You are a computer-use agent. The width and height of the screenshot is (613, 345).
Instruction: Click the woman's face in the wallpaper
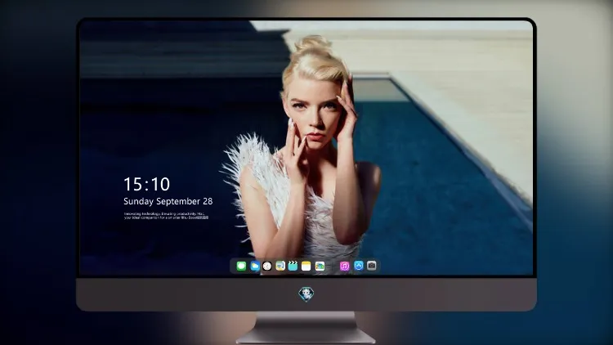[x=314, y=115]
